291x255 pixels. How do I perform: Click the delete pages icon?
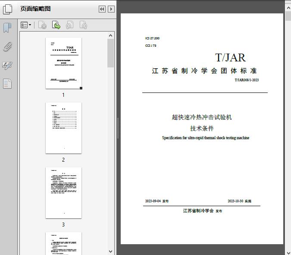[x=42, y=25]
